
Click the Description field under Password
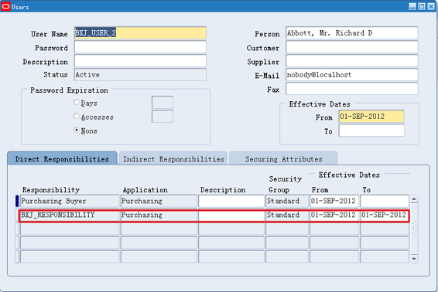[x=140, y=61]
